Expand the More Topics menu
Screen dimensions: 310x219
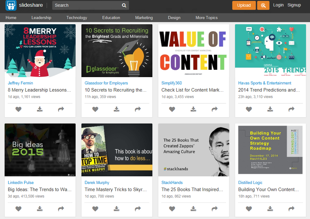207,18
